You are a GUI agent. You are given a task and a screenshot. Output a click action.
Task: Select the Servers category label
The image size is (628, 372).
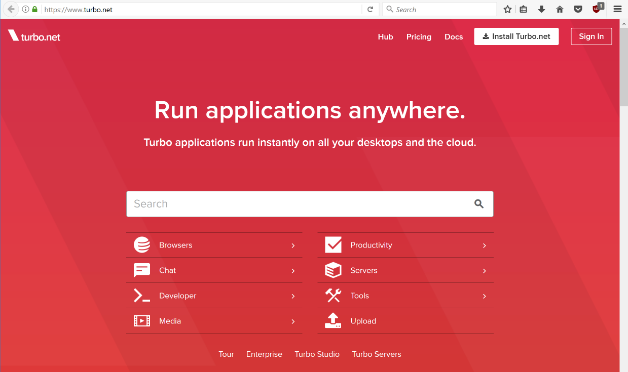point(364,270)
